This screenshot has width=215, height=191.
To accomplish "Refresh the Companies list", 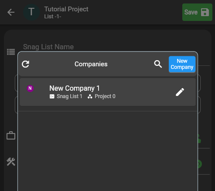I will point(25,64).
